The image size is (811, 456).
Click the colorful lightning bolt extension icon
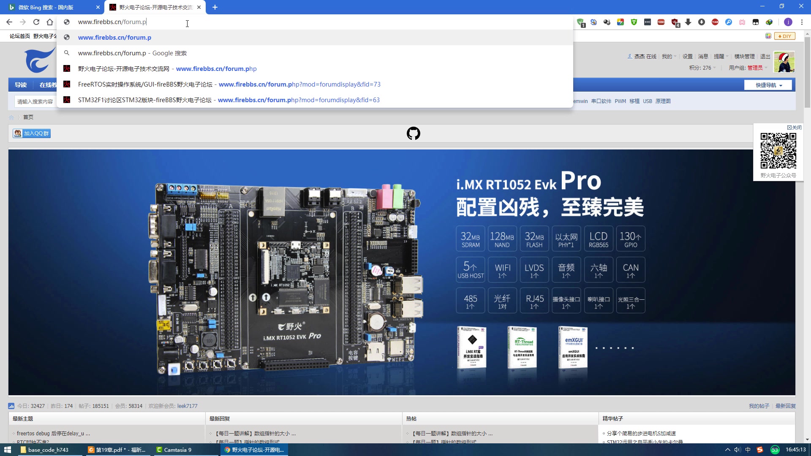(620, 22)
